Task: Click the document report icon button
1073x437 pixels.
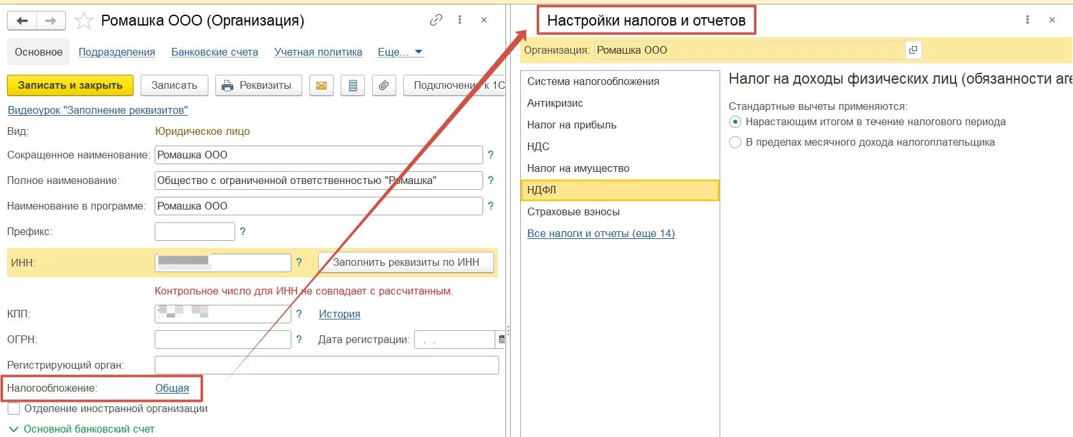Action: (353, 86)
